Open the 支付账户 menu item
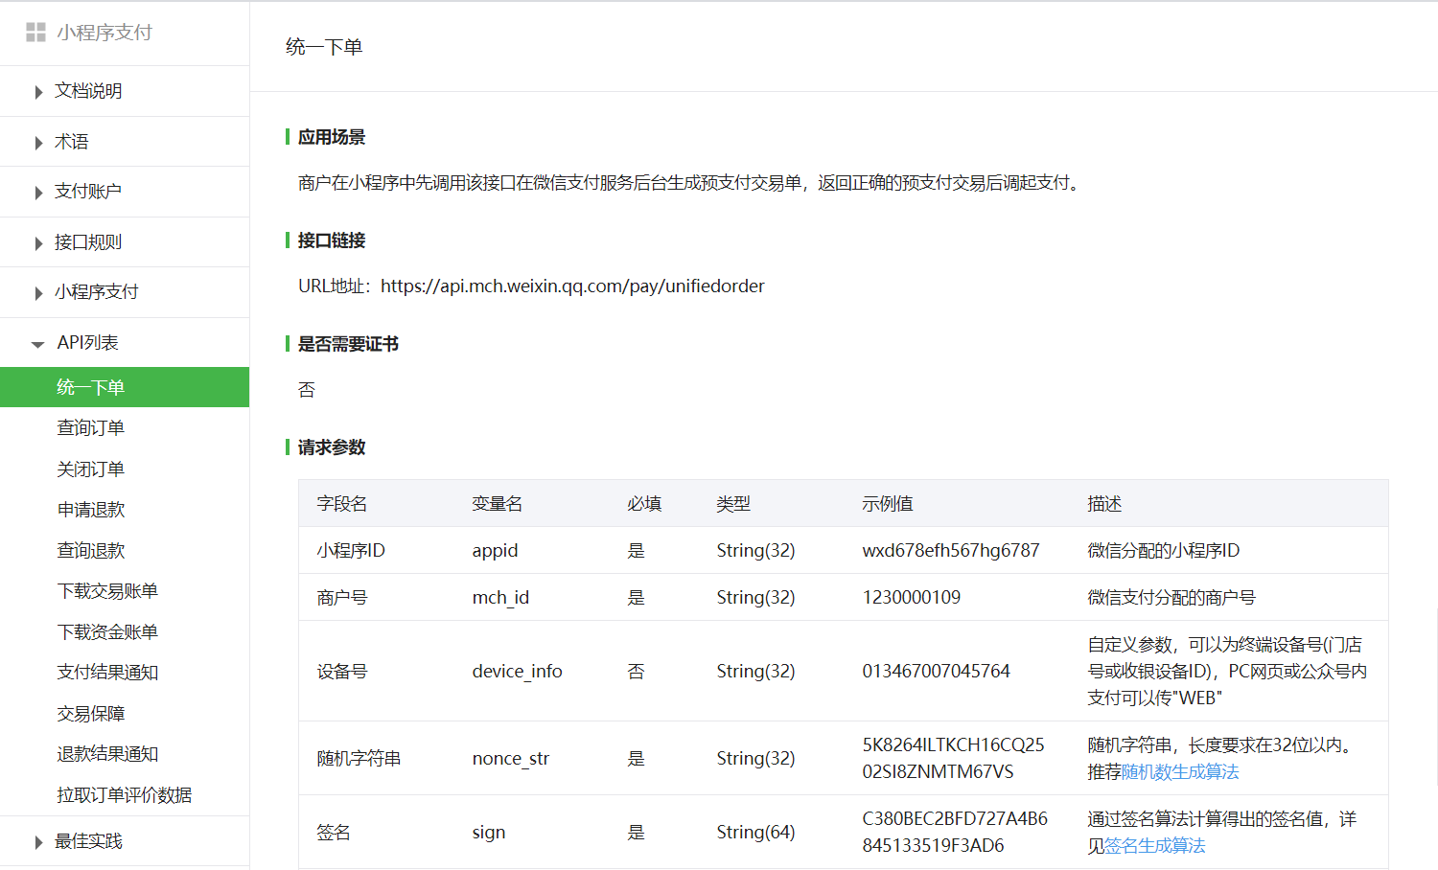 (88, 192)
